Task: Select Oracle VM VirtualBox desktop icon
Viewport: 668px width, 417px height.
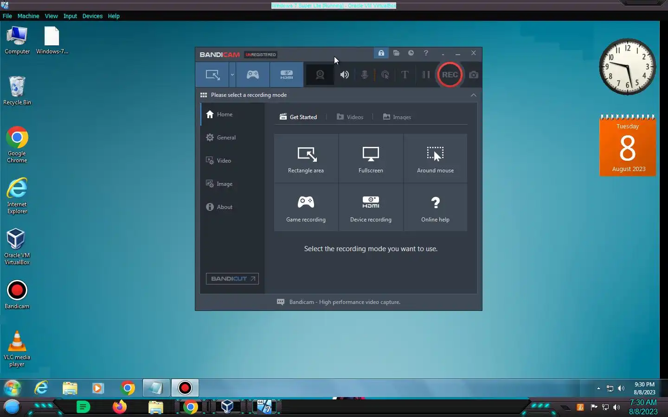Action: click(17, 246)
